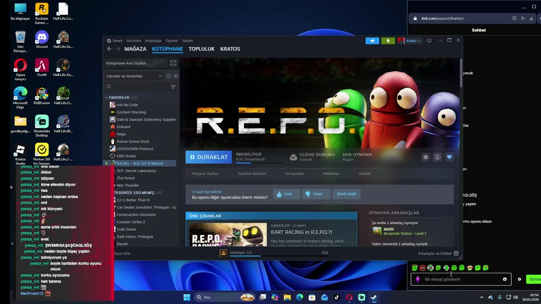Screen dimensions: 541x304
Task: Click the ready-to-play filter icon
Action: 176,76
